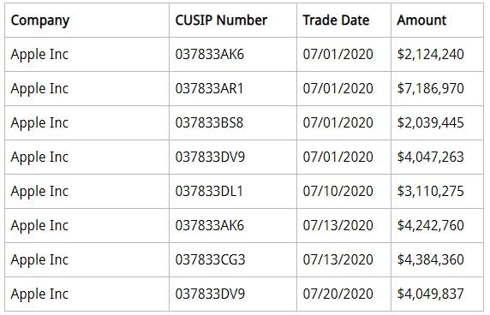Click the Trade Date column header
Screen dimensions: 490x315
336,21
